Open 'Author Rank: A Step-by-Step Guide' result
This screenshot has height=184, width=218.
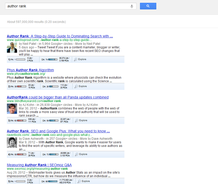click(x=60, y=36)
